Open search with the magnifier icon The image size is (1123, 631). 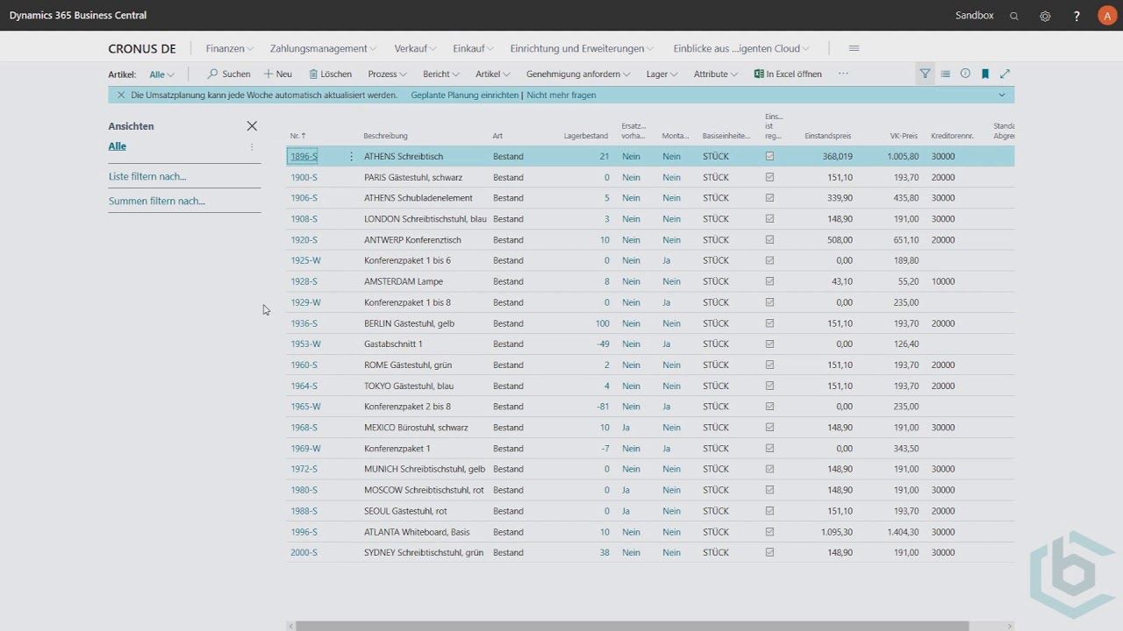(x=1014, y=15)
